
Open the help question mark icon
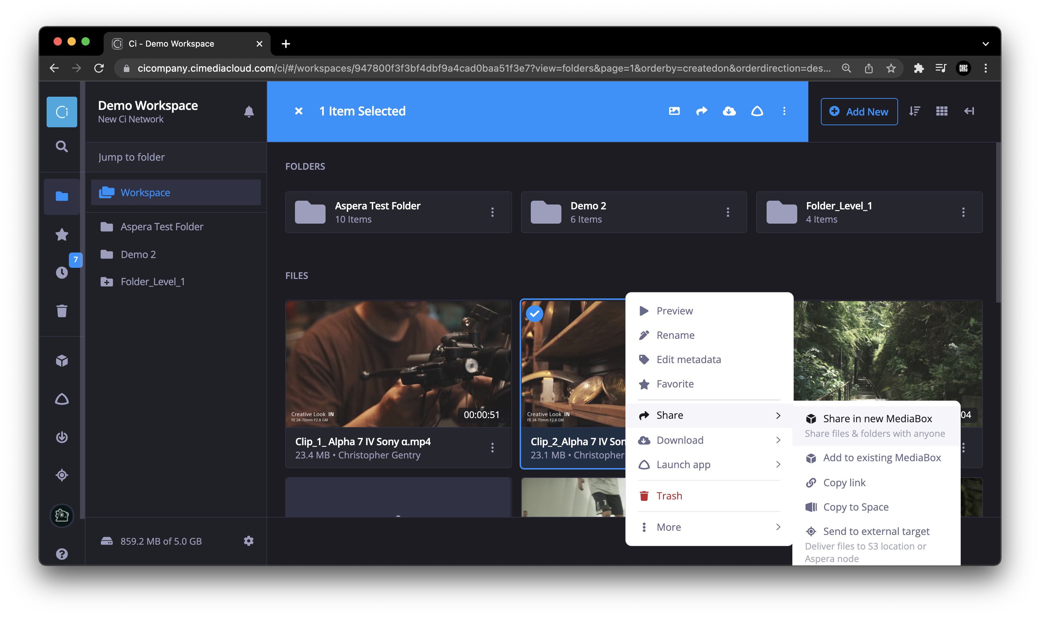(62, 554)
